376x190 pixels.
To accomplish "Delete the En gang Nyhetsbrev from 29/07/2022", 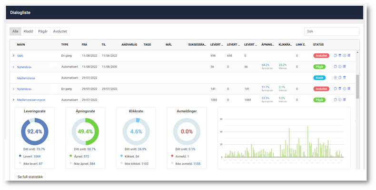I will tap(340, 89).
